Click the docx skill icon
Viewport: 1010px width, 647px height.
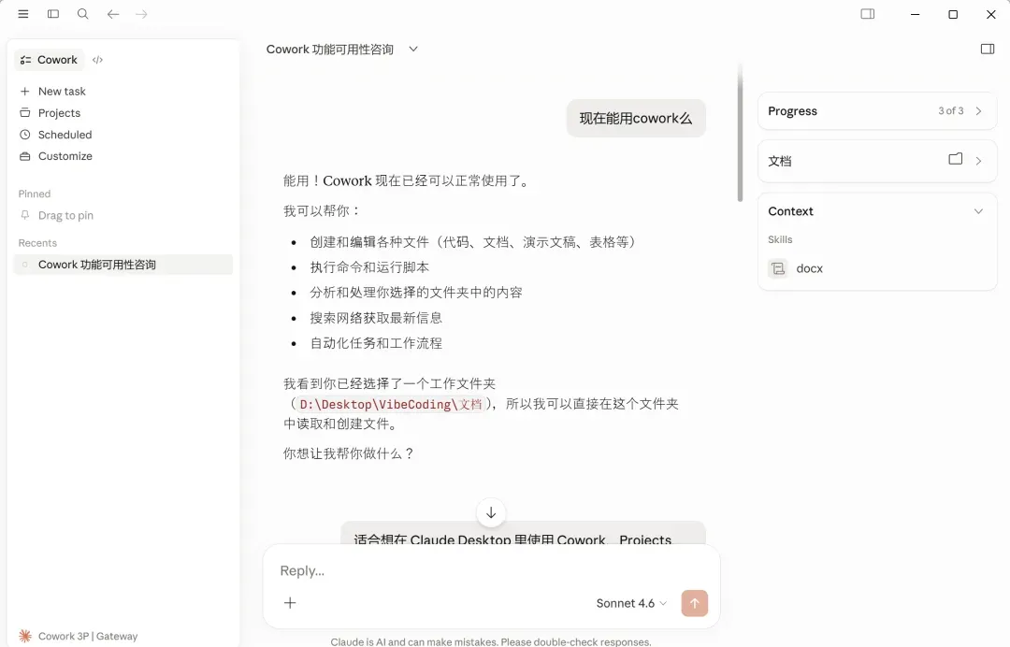(x=778, y=268)
